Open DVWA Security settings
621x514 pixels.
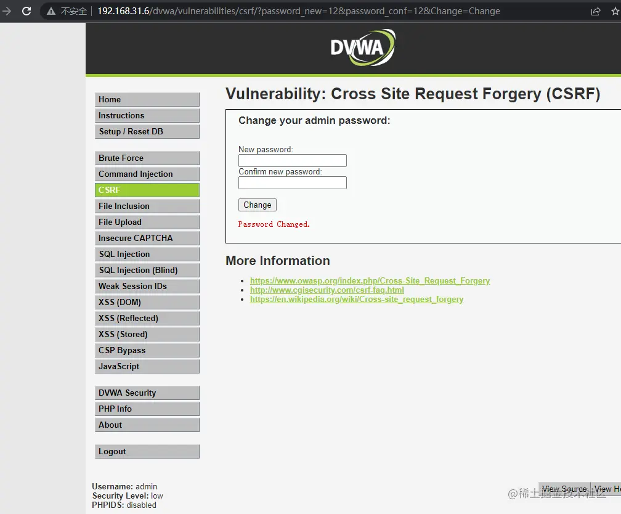[x=147, y=393]
